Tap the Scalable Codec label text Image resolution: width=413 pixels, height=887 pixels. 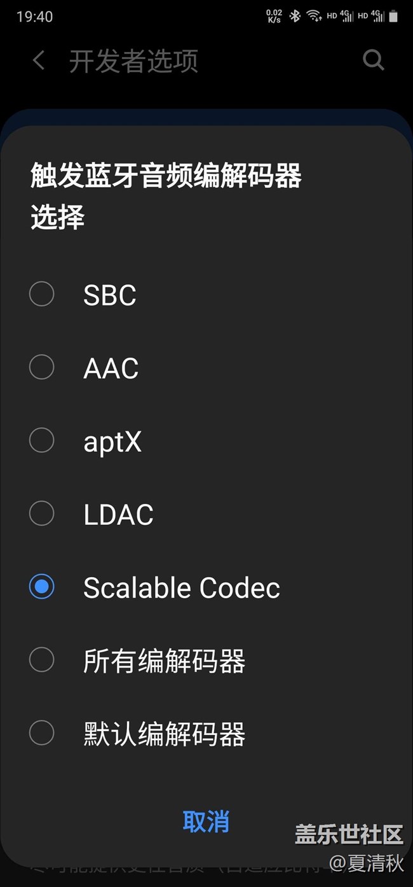182,588
